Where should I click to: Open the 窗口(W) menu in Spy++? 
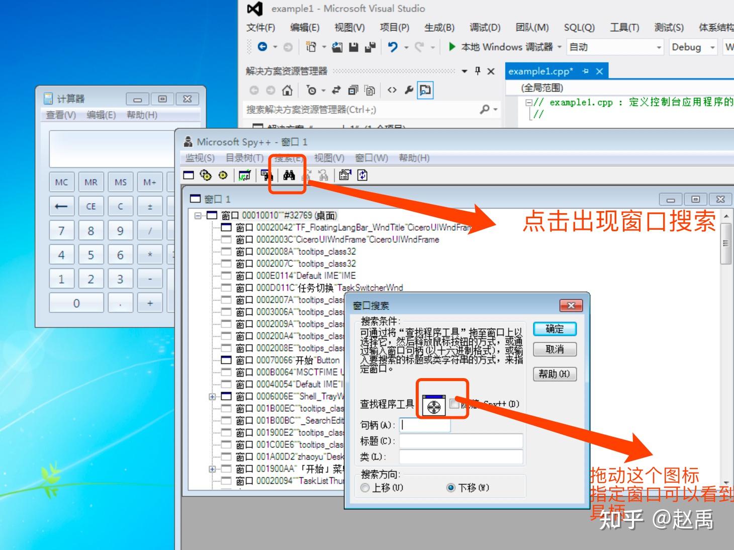click(x=372, y=158)
